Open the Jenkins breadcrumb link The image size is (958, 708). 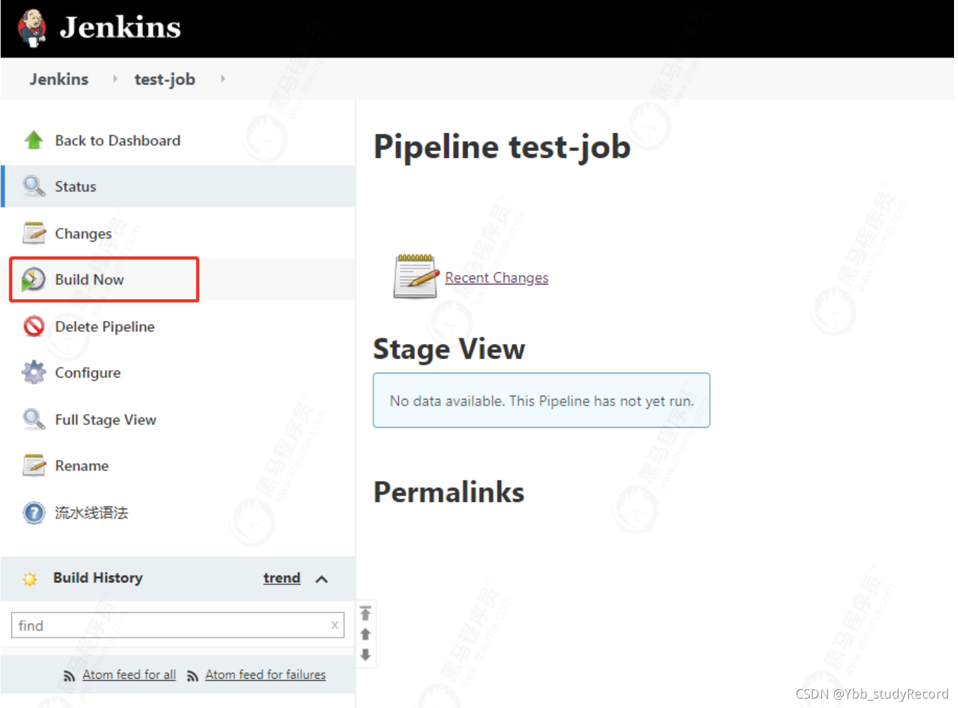59,79
